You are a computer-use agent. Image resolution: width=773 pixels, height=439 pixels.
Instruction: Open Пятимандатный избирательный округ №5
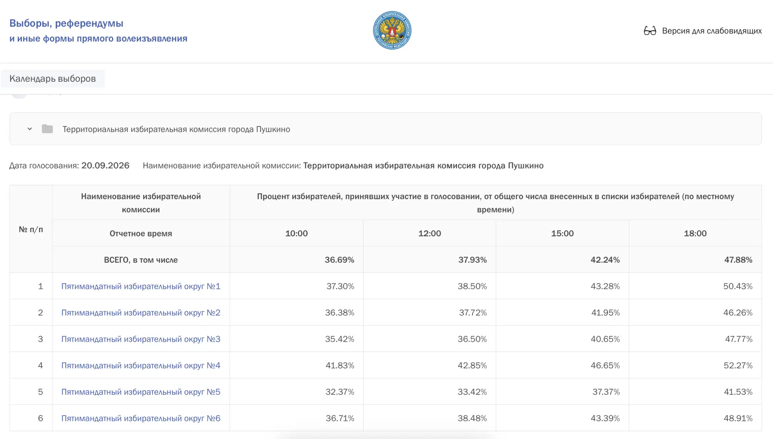(141, 392)
